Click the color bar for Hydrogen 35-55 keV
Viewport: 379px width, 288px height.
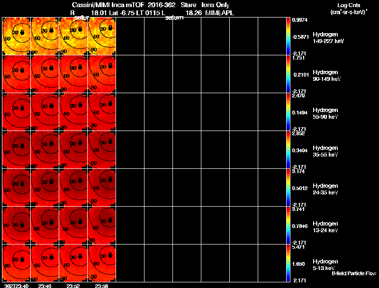coord(288,150)
